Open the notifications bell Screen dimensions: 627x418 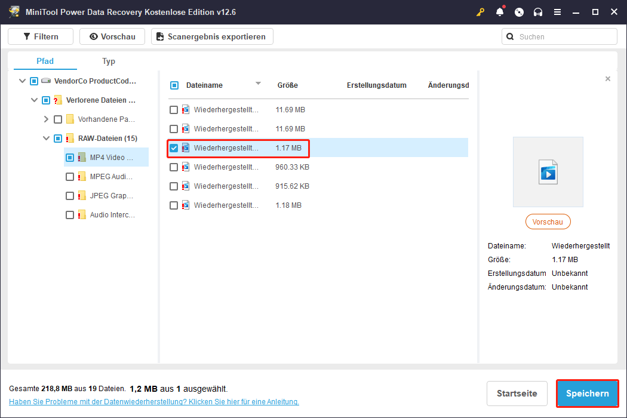pos(500,12)
